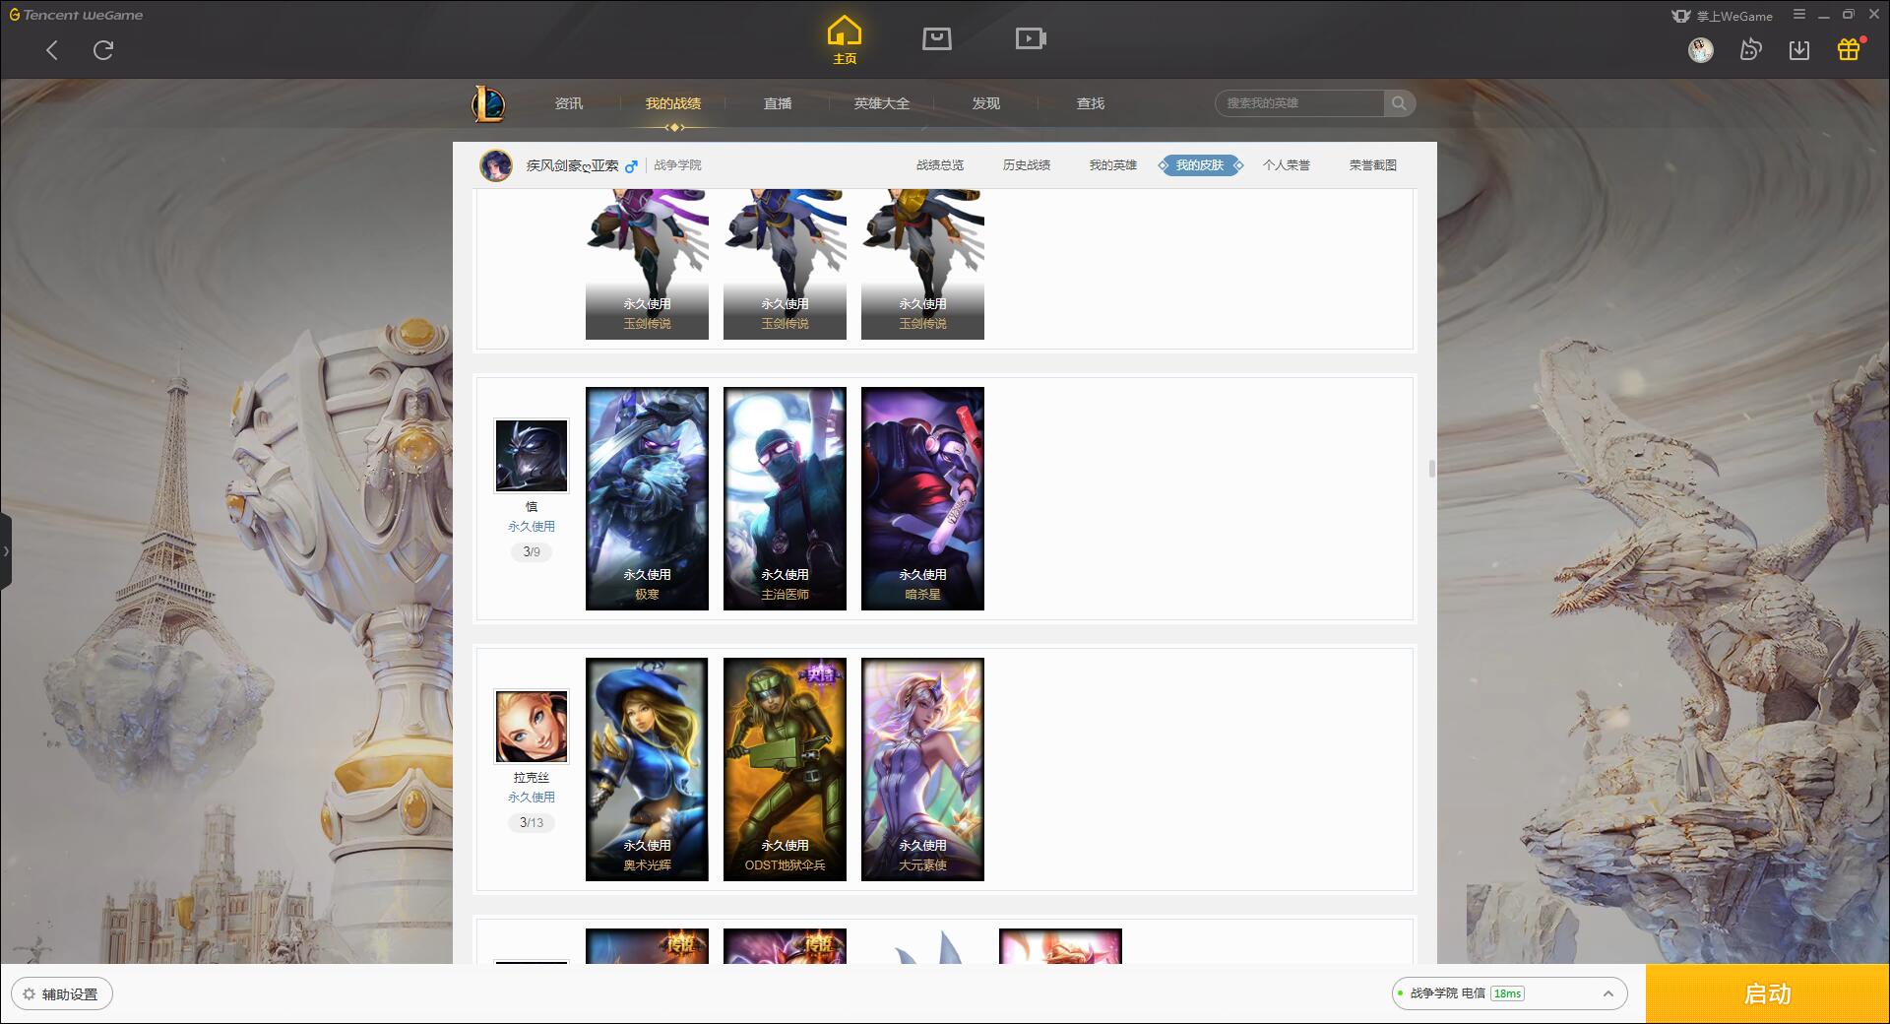Click the 18ms latency indicator
The height and width of the screenshot is (1024, 1890).
[1507, 993]
